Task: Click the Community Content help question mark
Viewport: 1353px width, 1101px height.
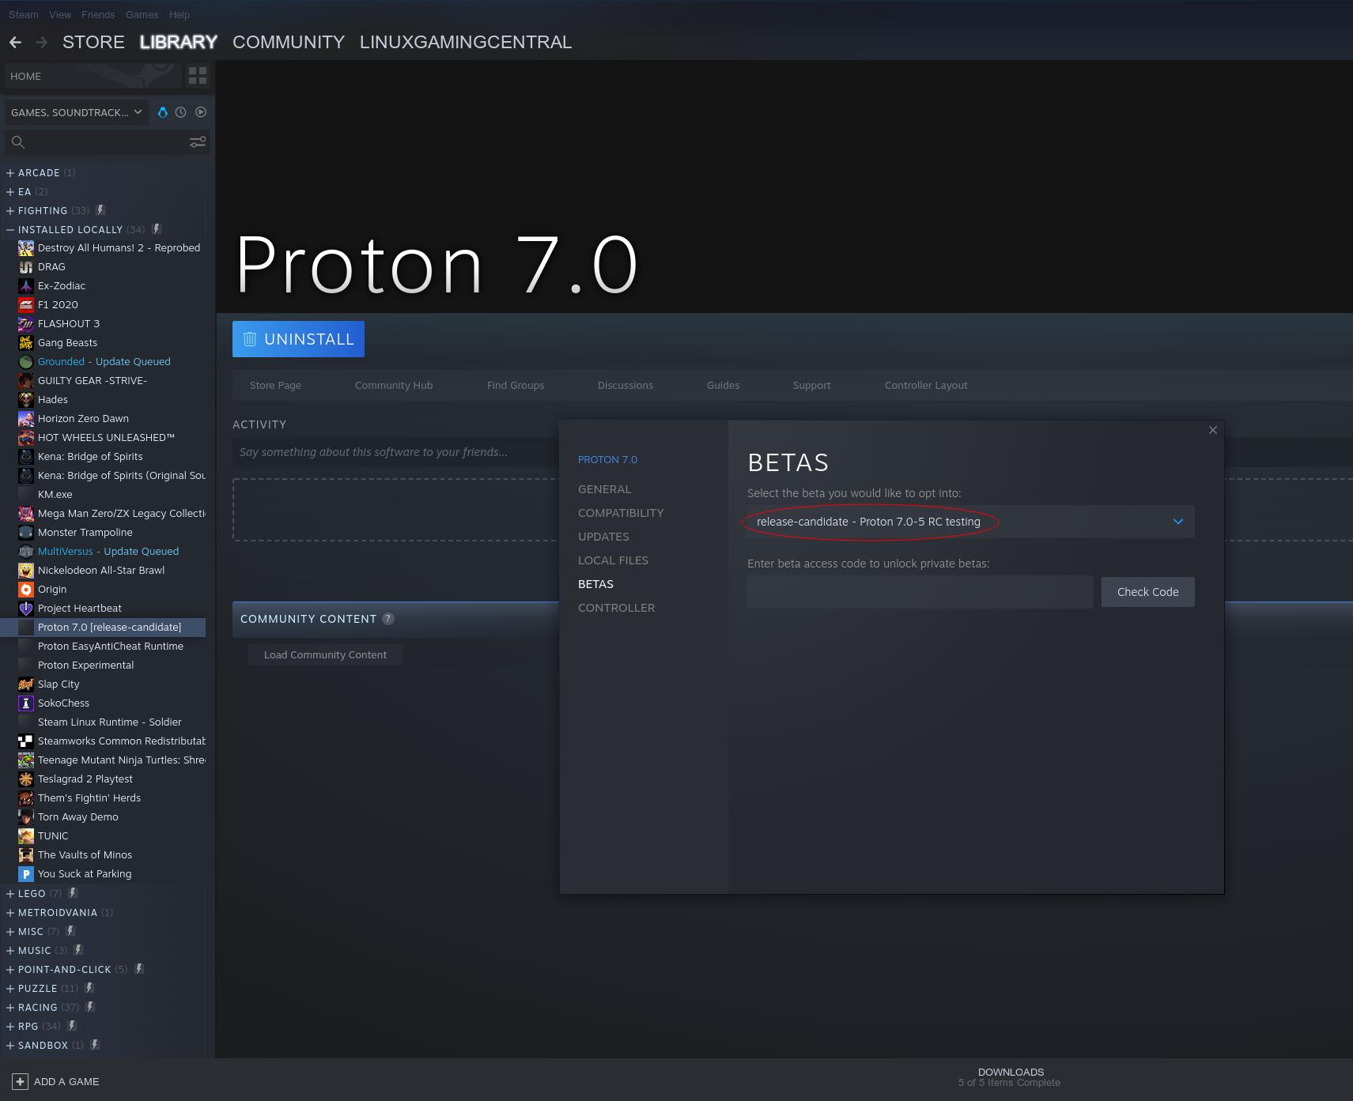Action: click(x=388, y=619)
